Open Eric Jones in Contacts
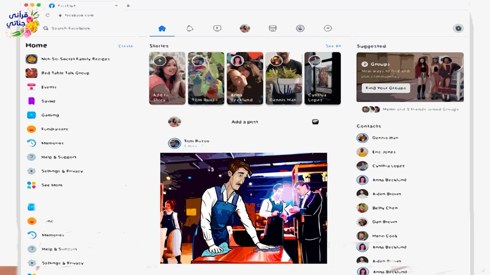 376,152
